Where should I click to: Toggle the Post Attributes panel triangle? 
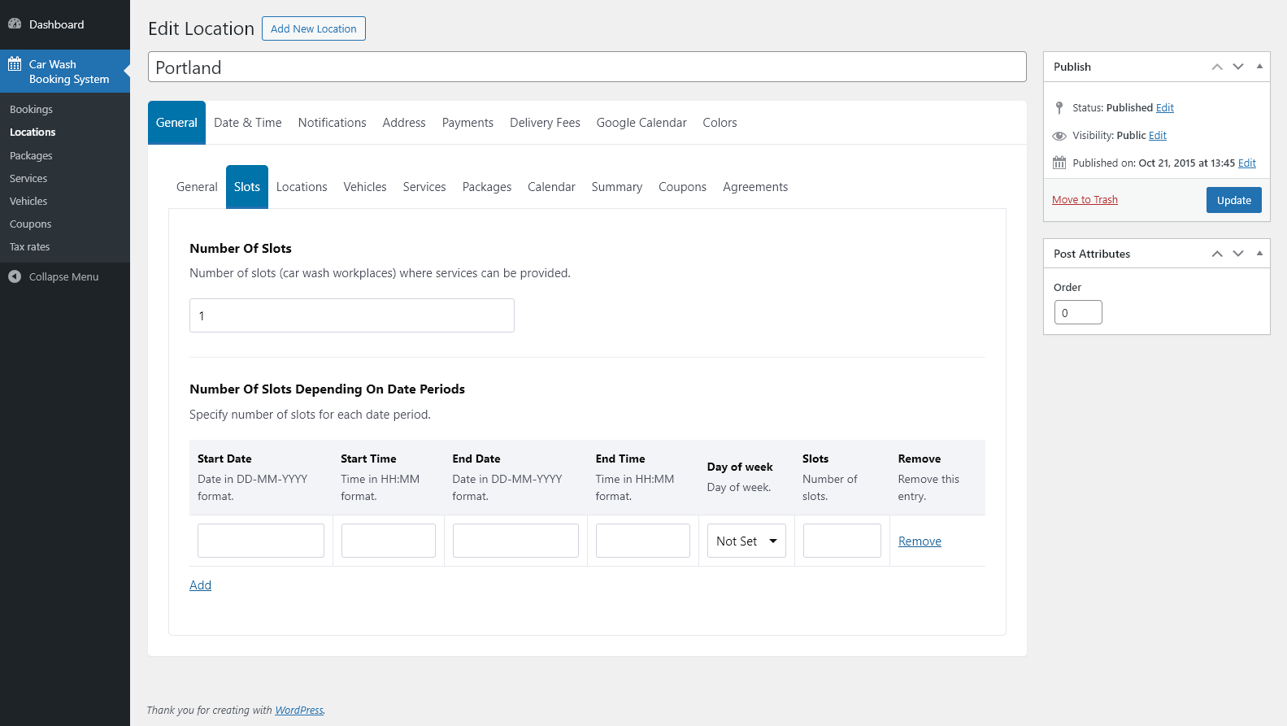click(x=1259, y=254)
